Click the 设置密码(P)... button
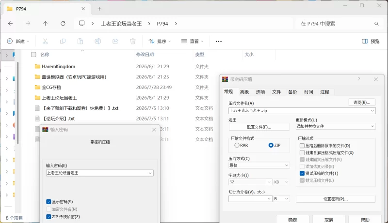The height and width of the screenshot is (223, 388). click(336, 199)
